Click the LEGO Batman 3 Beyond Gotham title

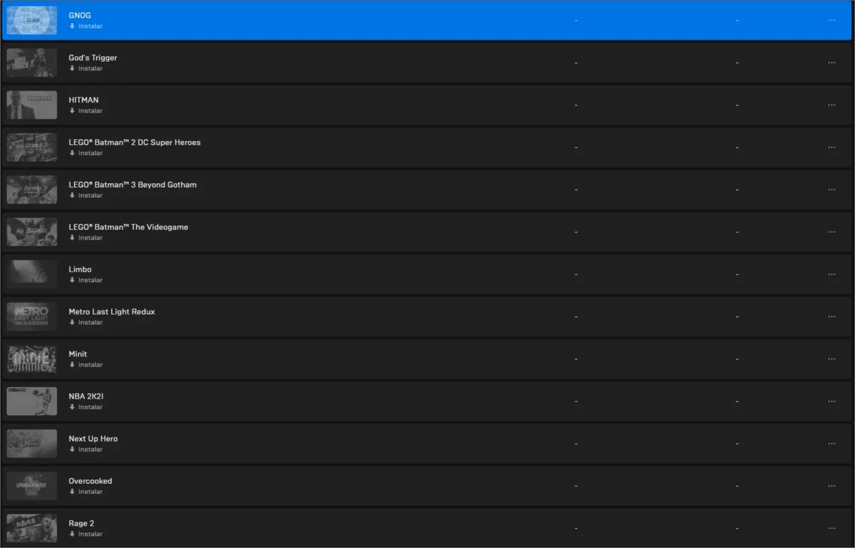point(133,184)
